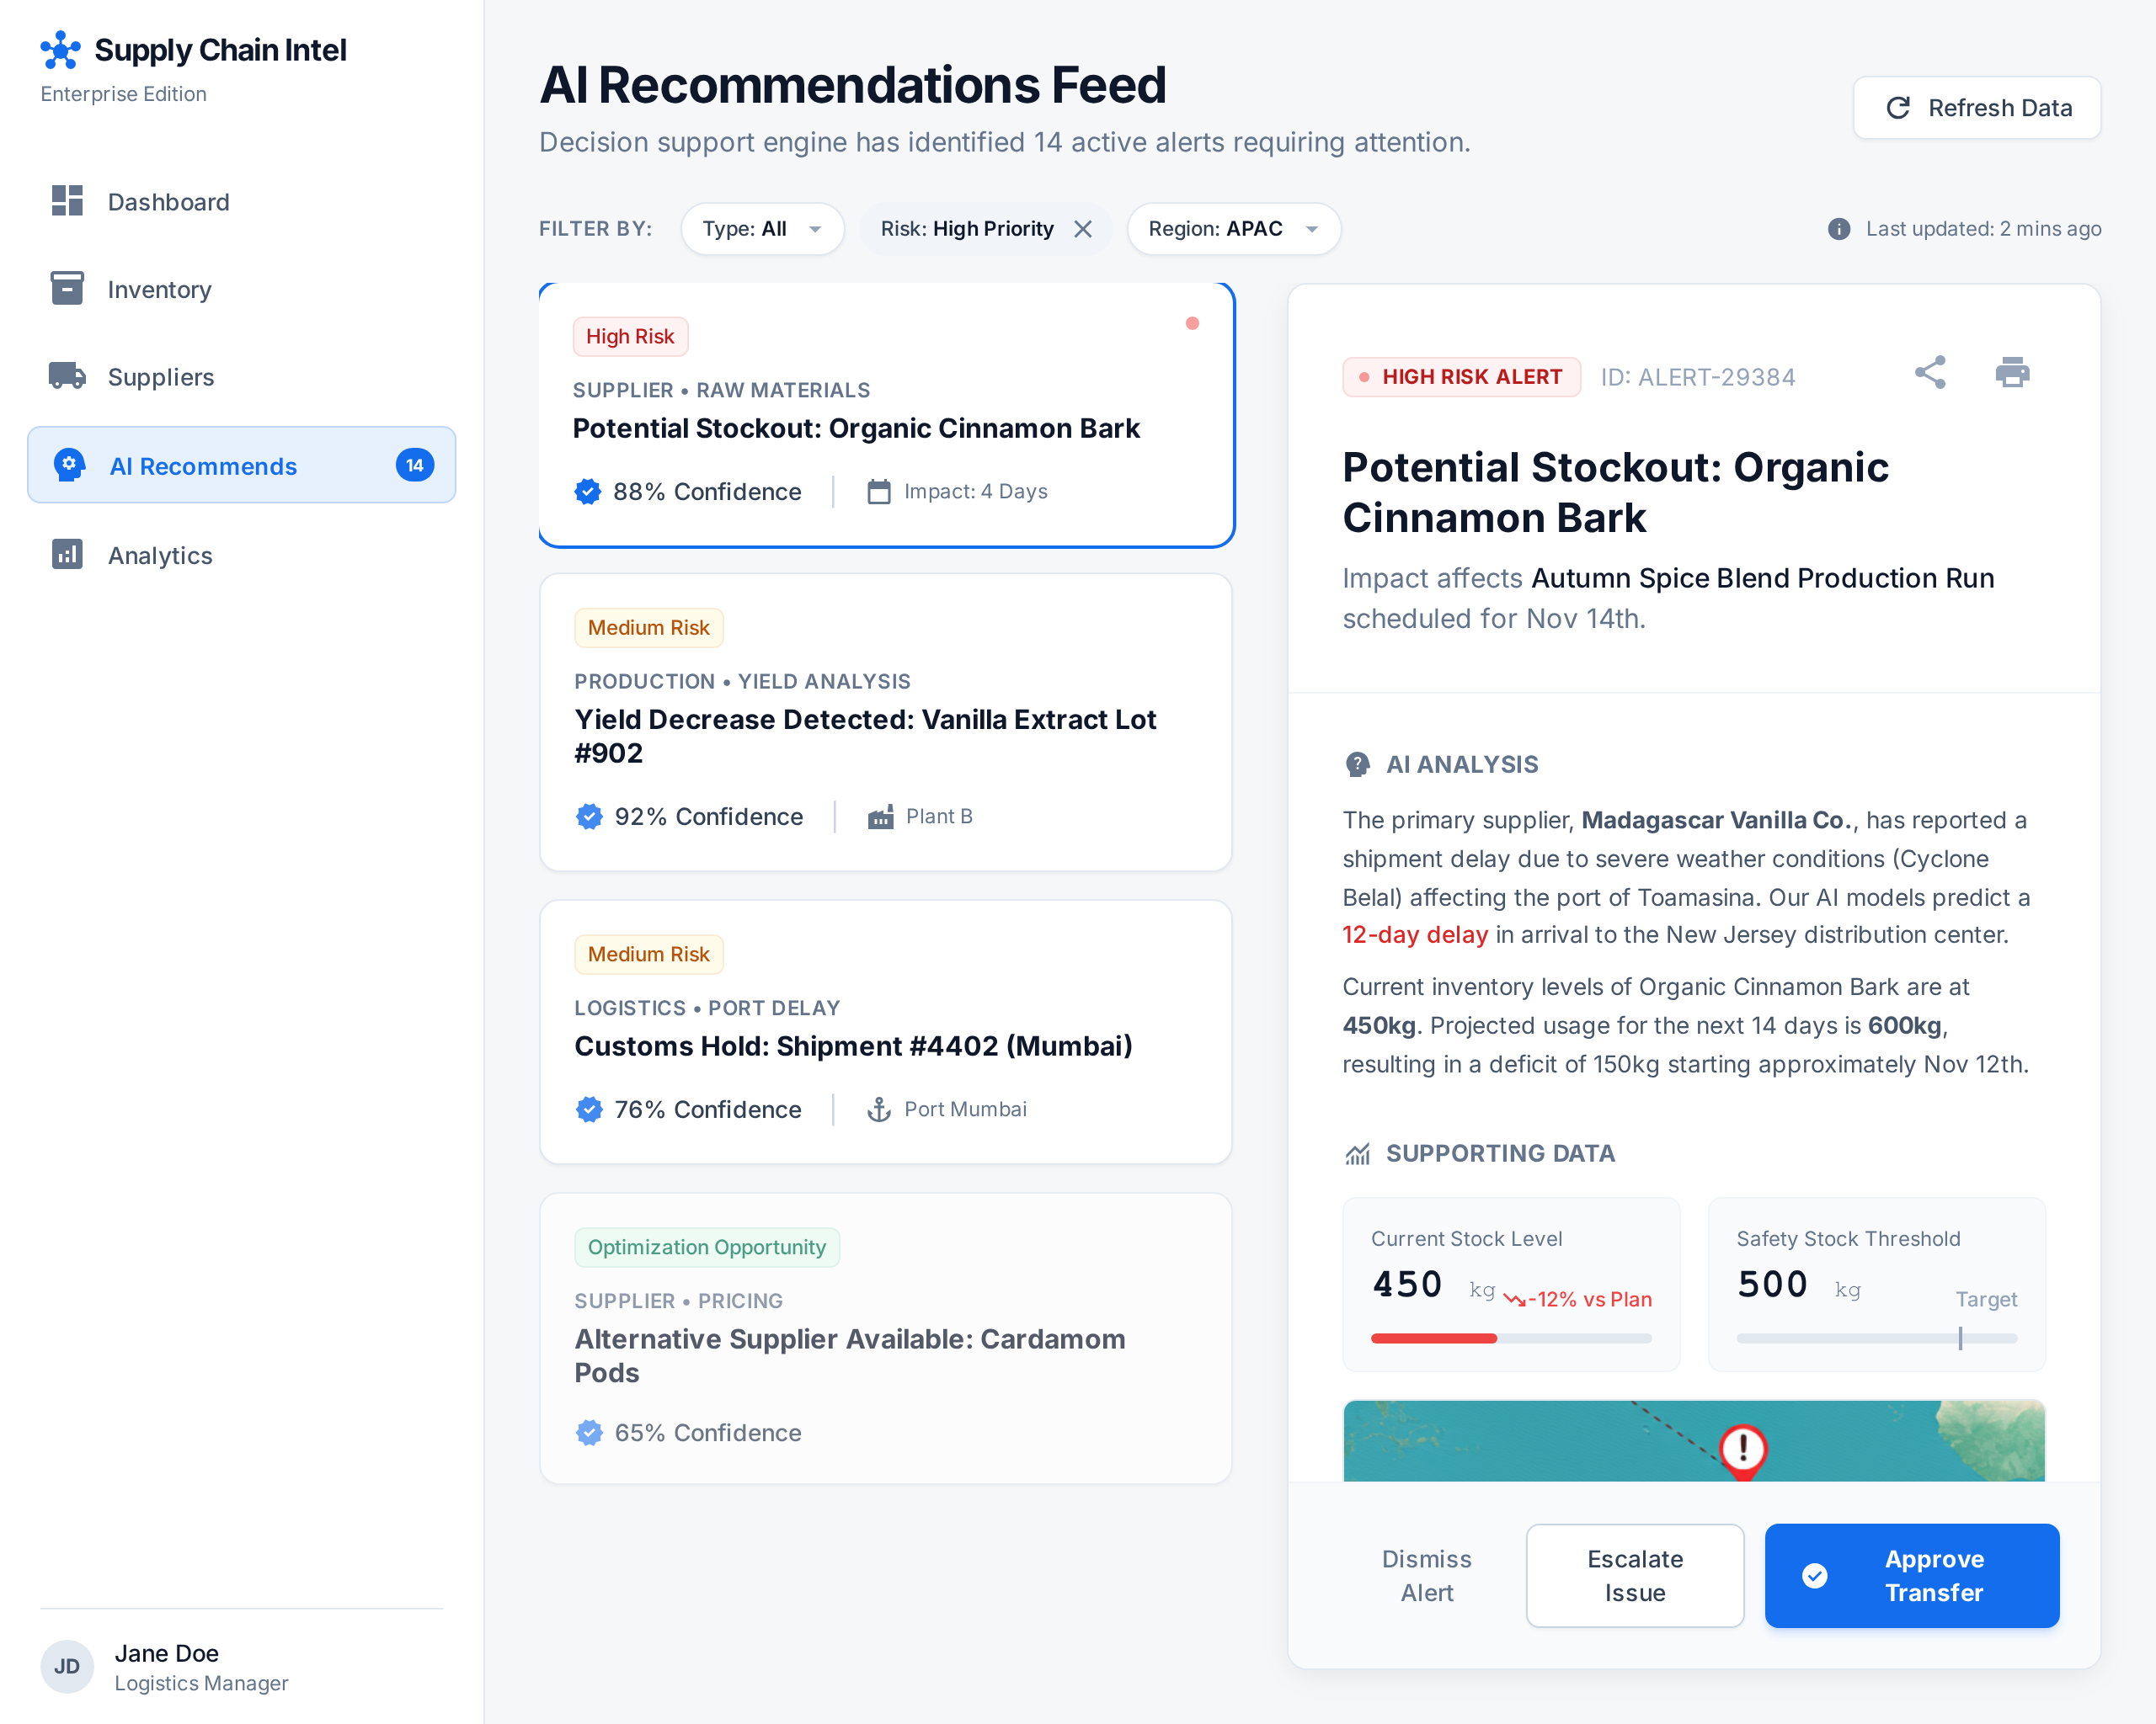2156x1724 pixels.
Task: Click the Inventory archive box icon
Action: point(67,288)
